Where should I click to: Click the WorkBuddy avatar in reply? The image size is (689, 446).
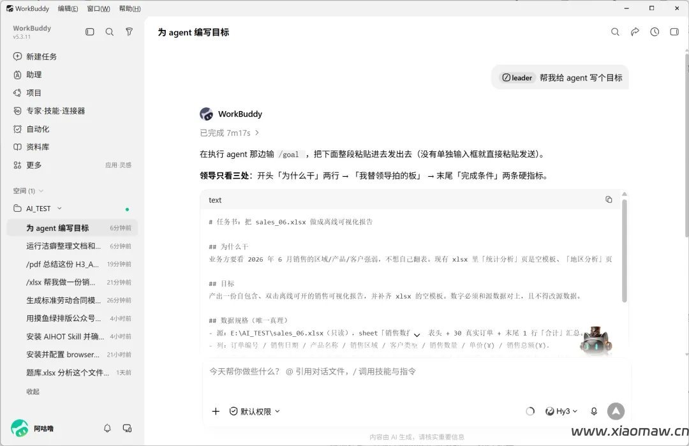[206, 114]
